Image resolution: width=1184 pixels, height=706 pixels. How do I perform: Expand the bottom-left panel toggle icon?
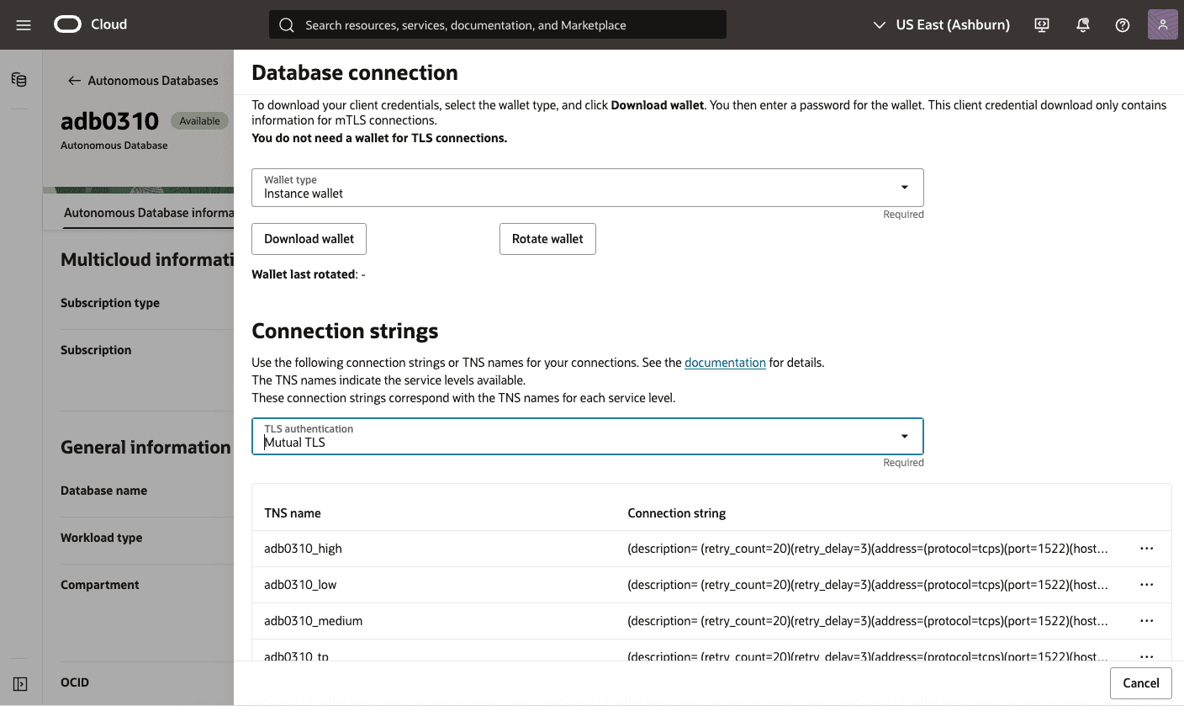coord(19,684)
